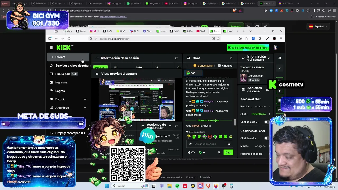Toggle Chat de solo under Opciones del chat
Image resolution: width=338 pixels, height=190 pixels.
pos(267,138)
